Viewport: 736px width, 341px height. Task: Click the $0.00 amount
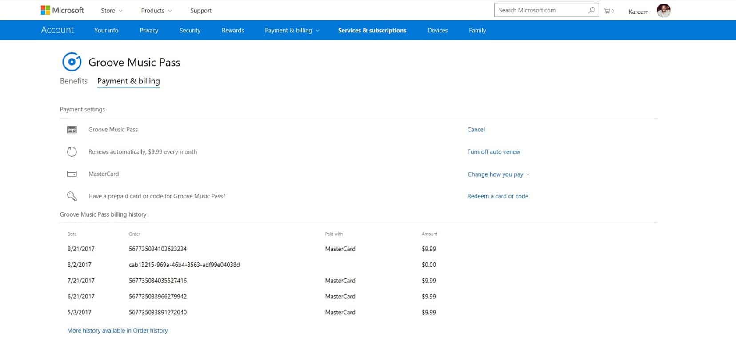[429, 265]
